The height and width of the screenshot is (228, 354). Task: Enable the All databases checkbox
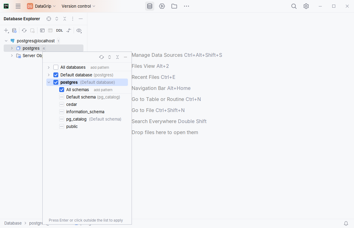coord(56,67)
